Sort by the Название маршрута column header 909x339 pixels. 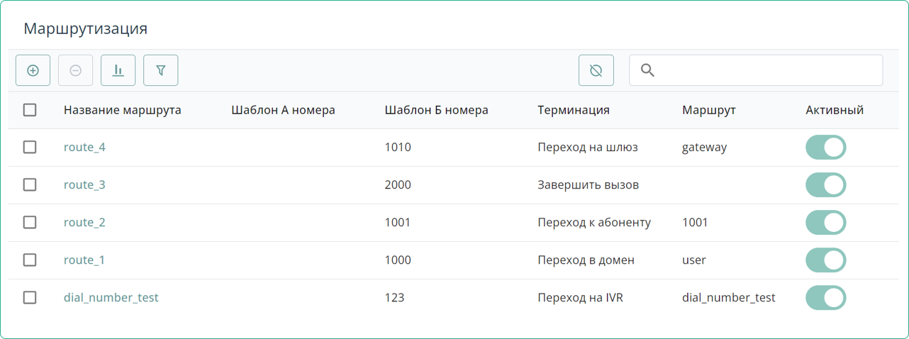click(x=122, y=110)
